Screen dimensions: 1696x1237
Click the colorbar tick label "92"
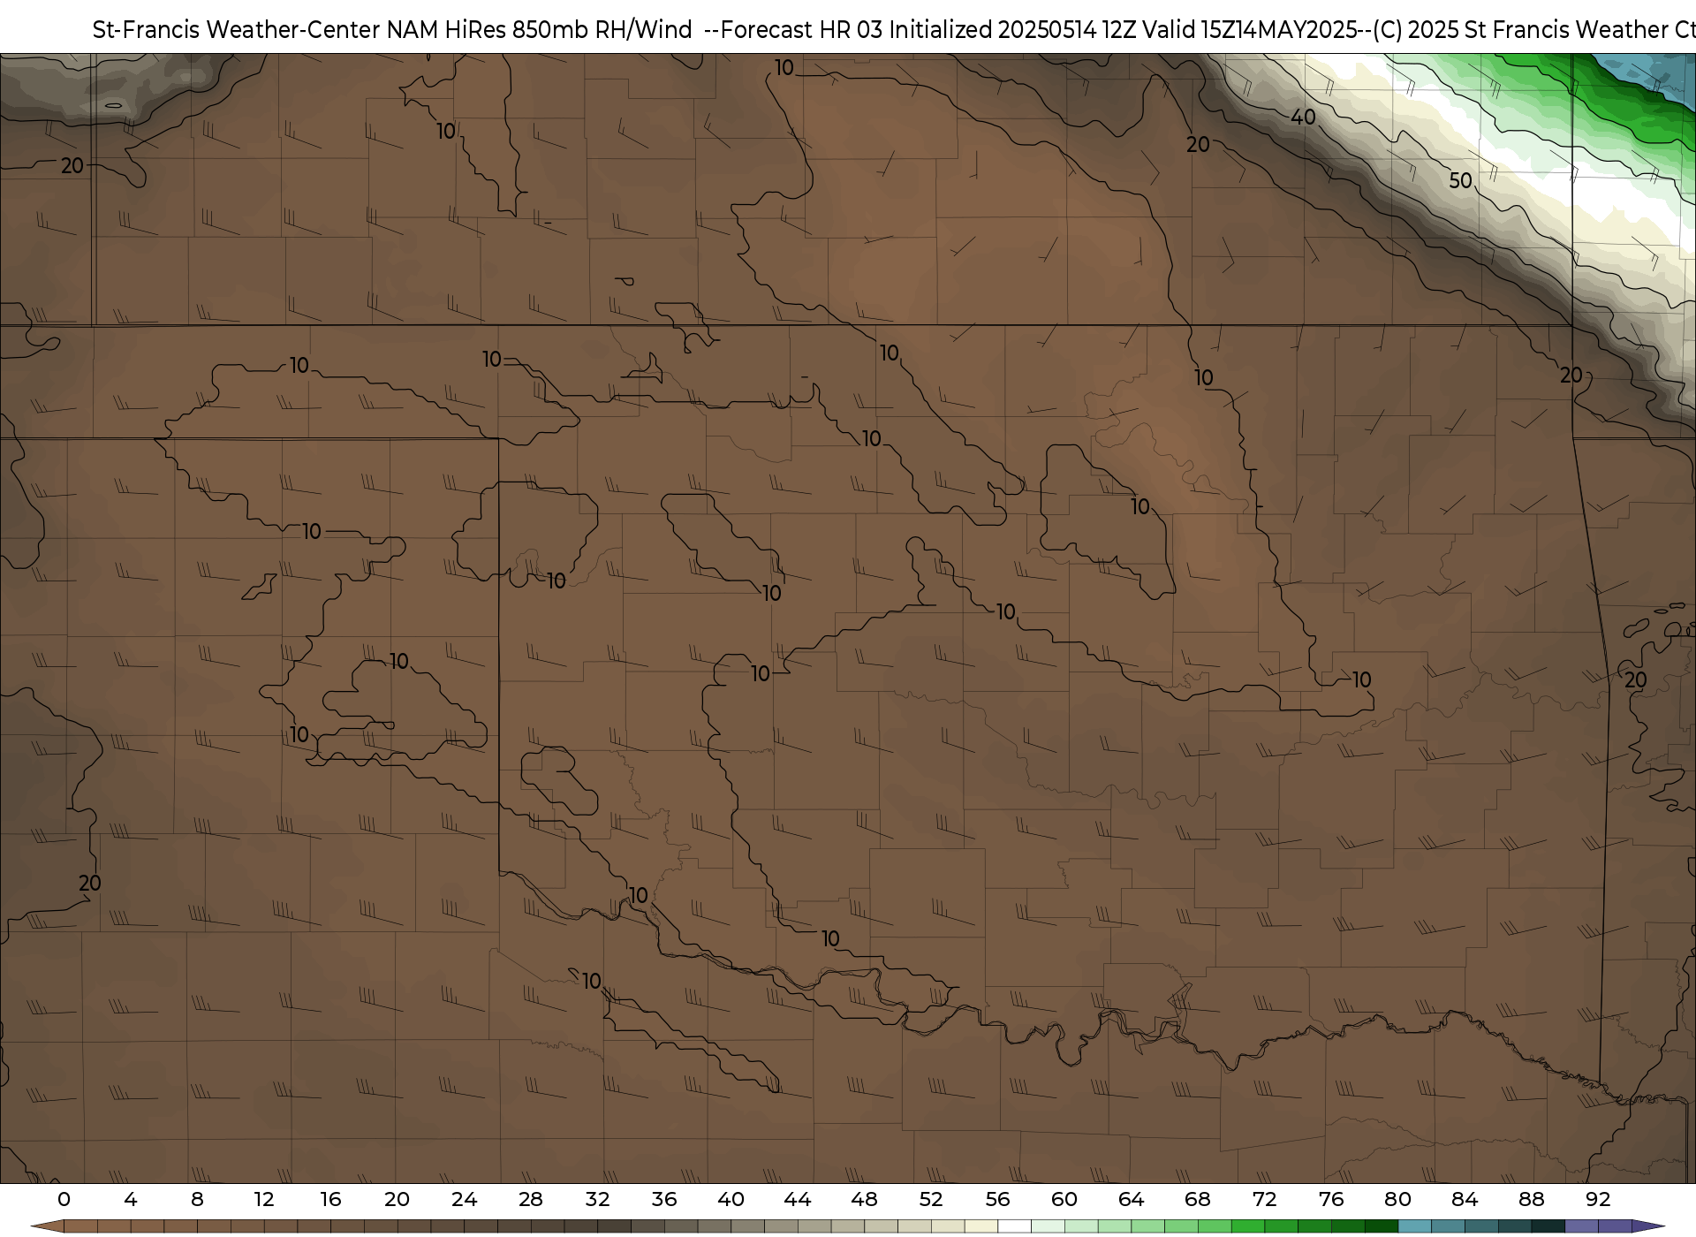point(1598,1199)
